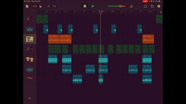Open the instrument browser button
186x104 pixels.
35,6
